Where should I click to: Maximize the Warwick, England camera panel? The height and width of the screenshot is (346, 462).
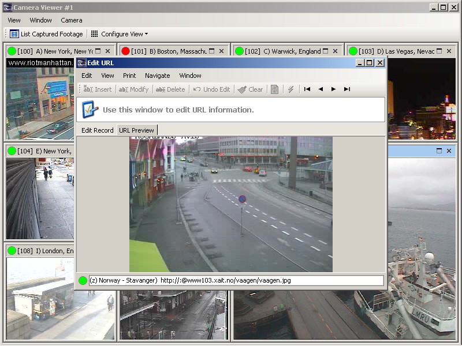(x=326, y=51)
